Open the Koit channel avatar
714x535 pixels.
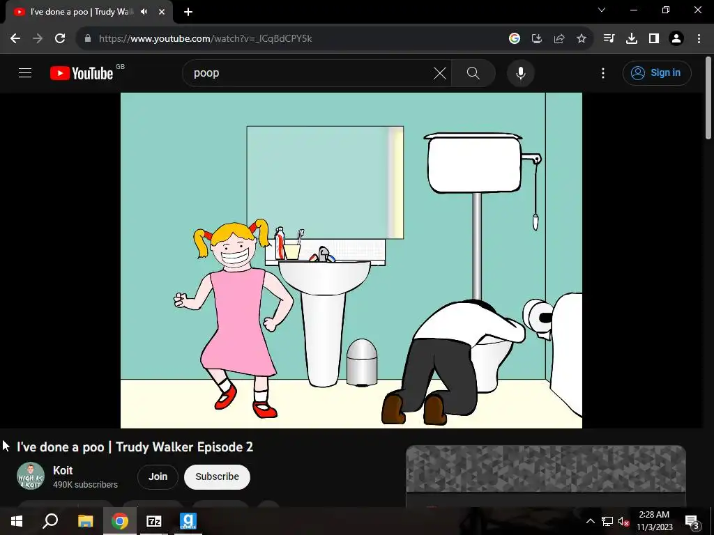point(31,476)
